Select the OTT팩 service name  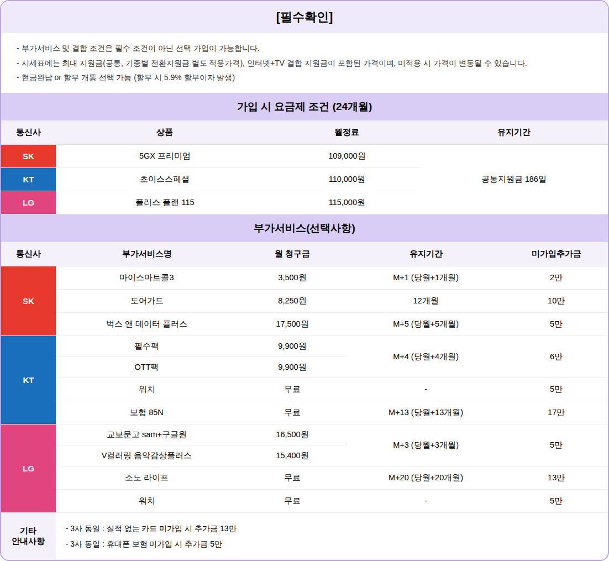(x=147, y=367)
